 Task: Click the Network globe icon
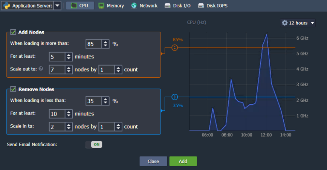click(134, 6)
